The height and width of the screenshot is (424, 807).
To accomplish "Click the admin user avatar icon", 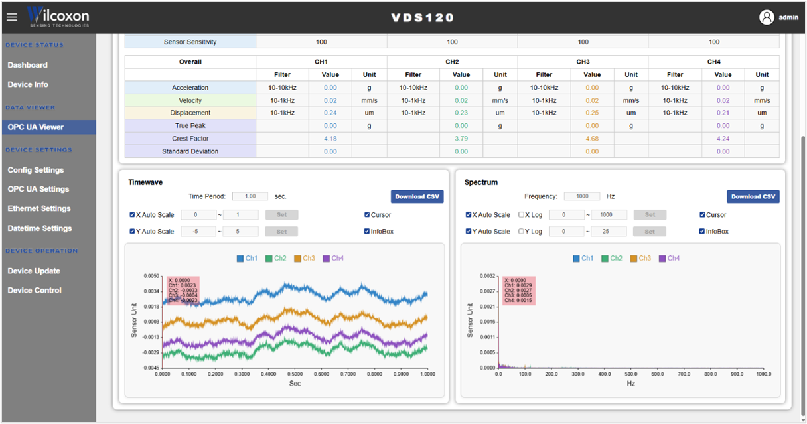I will click(767, 17).
